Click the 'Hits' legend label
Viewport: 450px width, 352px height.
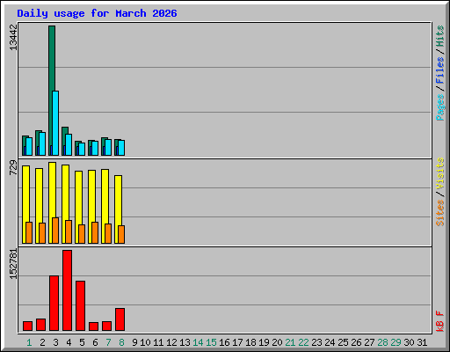[x=439, y=36]
